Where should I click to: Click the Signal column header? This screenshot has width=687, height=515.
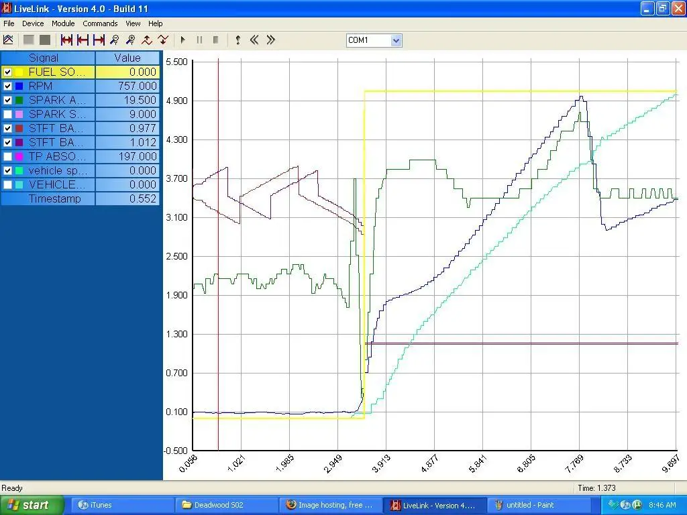[48, 58]
